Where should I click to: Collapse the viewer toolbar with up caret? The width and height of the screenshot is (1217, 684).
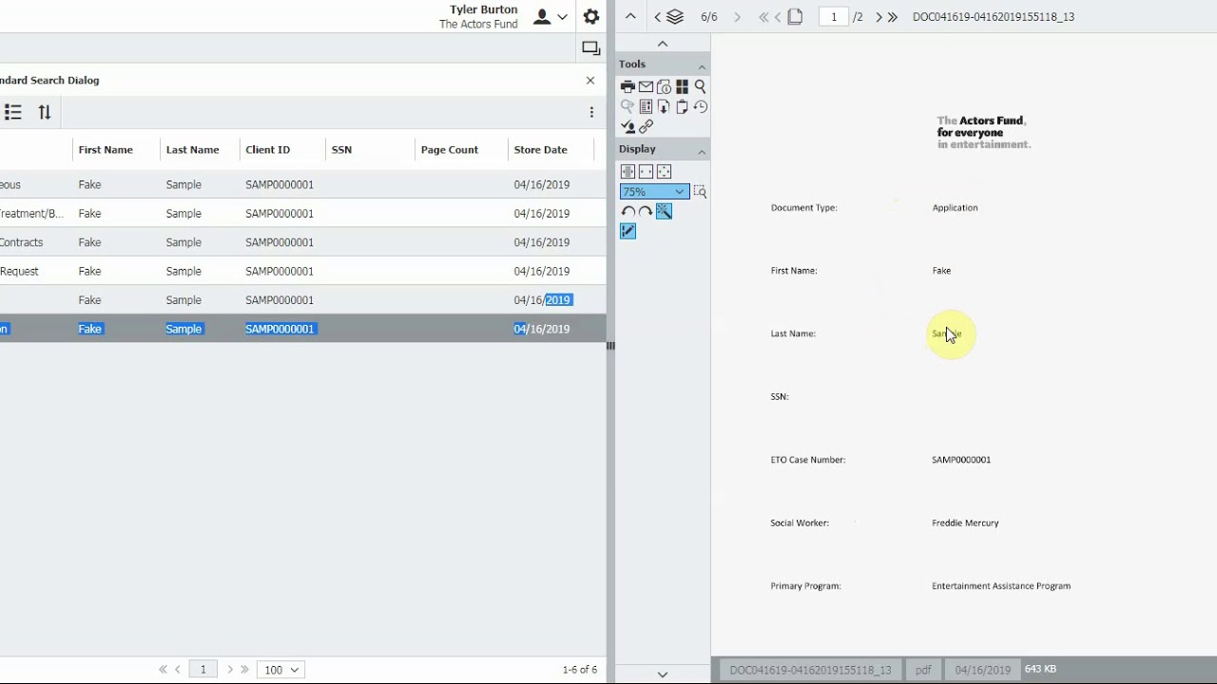point(630,17)
